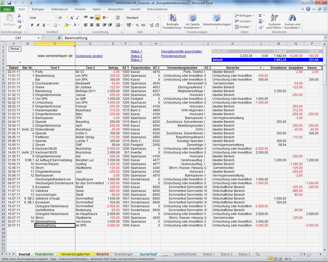Open the Verwendungskonten sheet tab

coord(75,254)
